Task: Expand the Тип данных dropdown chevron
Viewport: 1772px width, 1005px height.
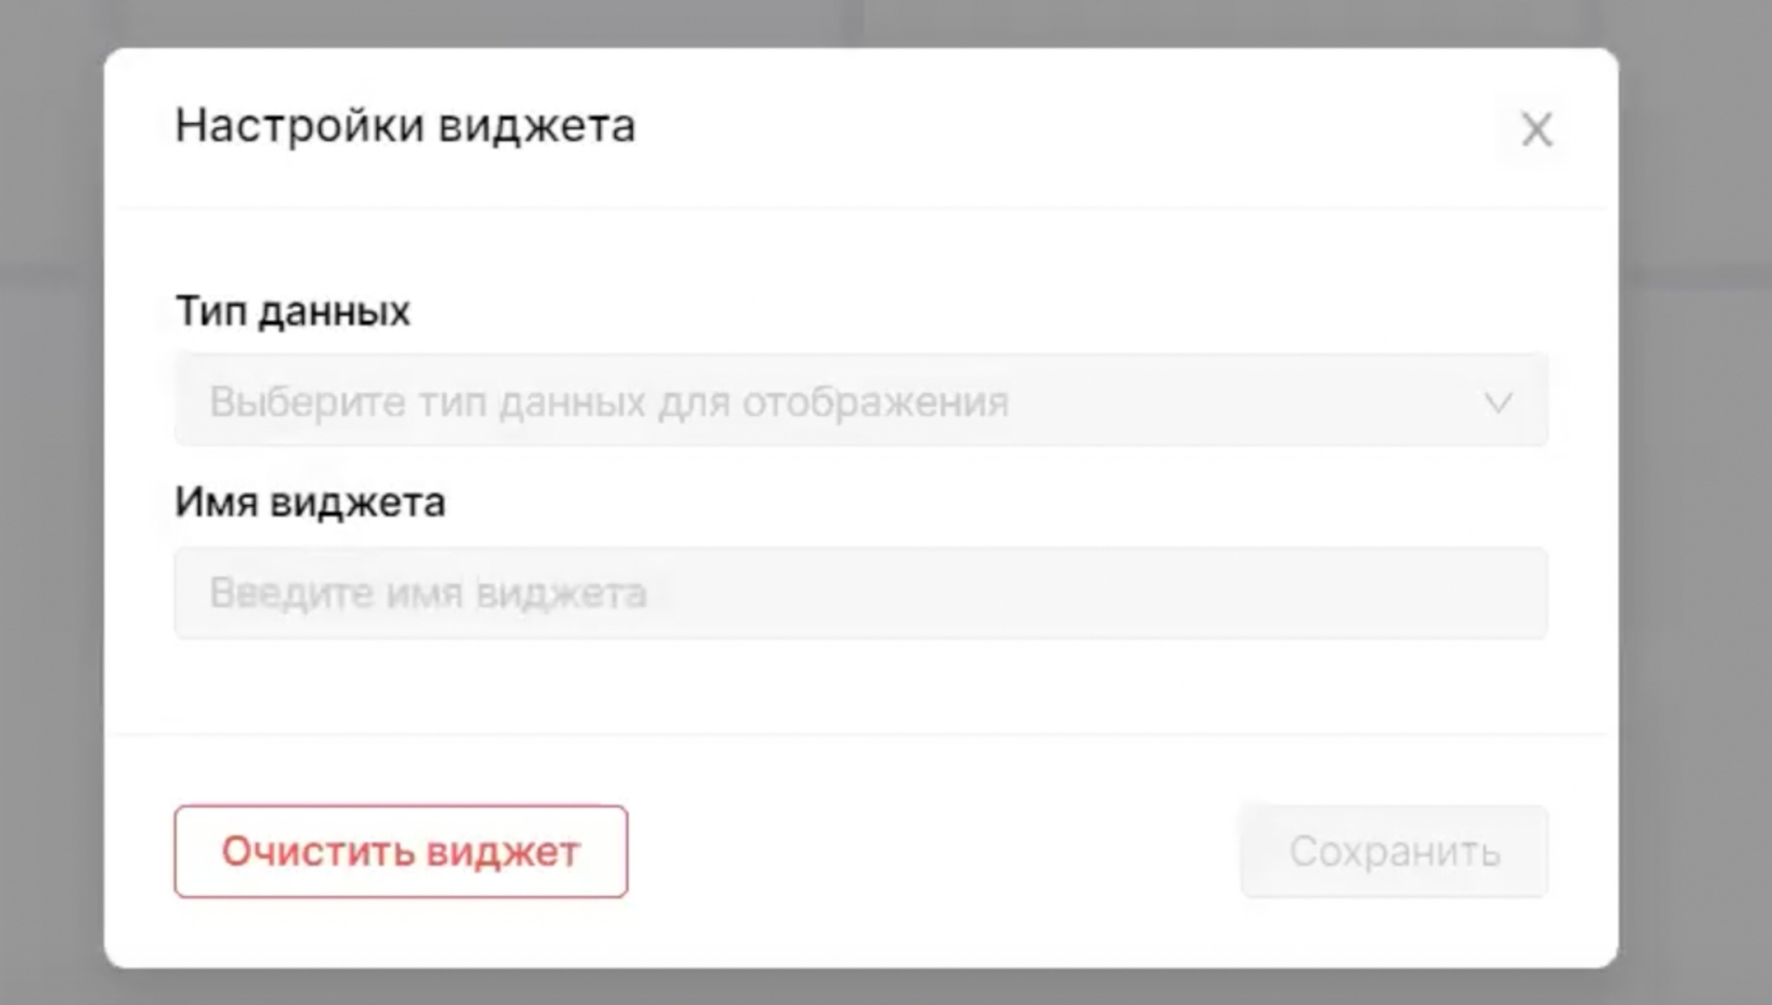Action: pyautogui.click(x=1497, y=402)
